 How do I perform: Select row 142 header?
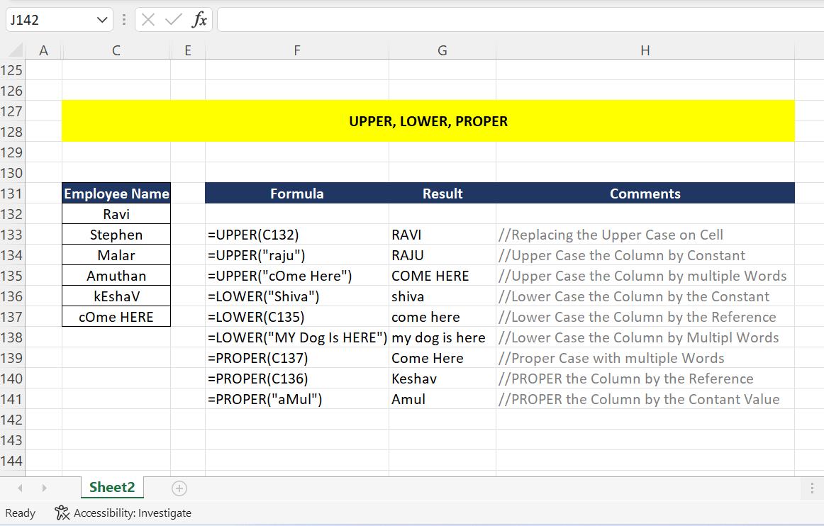12,420
